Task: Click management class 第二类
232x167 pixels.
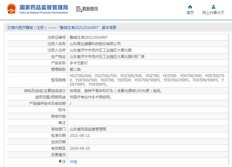Action: tap(75, 69)
